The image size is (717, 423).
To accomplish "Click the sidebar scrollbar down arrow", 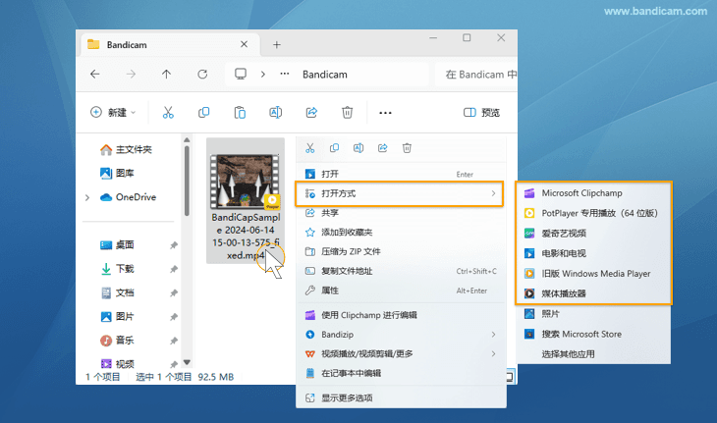I will [x=187, y=362].
